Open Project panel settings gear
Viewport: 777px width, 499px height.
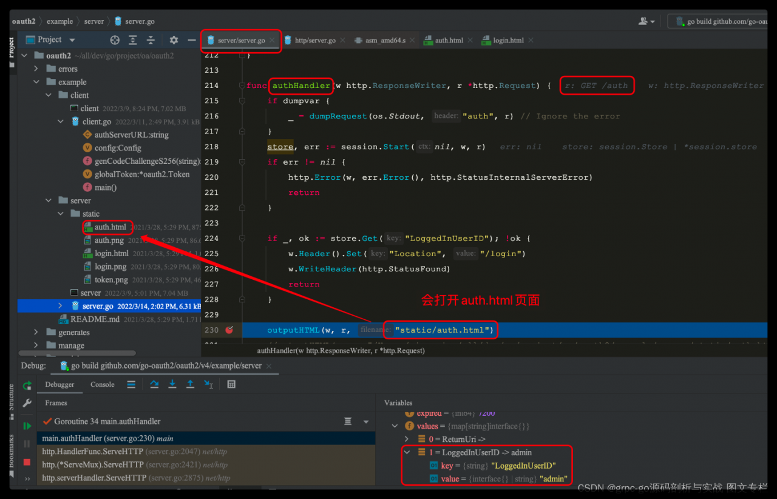[174, 40]
